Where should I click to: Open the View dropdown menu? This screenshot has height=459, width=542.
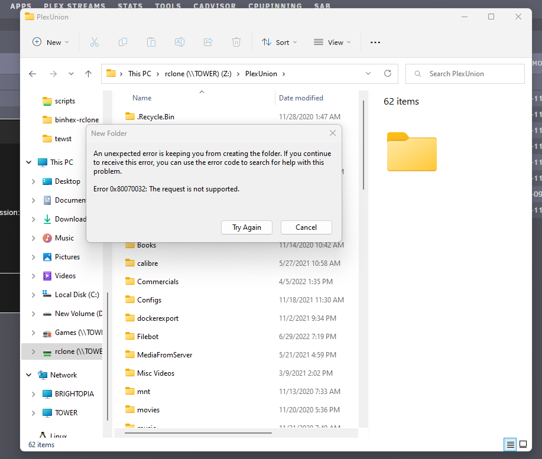(332, 42)
